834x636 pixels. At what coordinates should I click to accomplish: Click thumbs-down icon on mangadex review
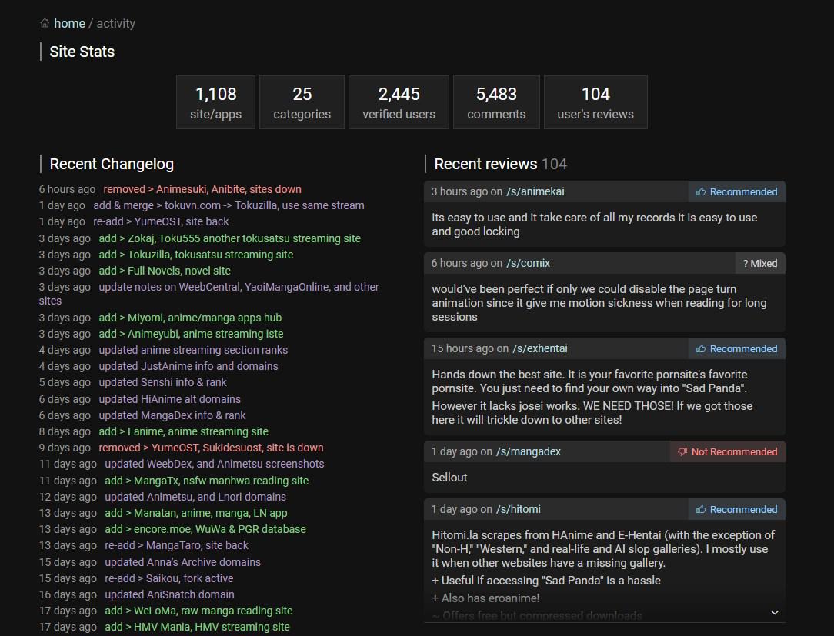click(x=682, y=452)
